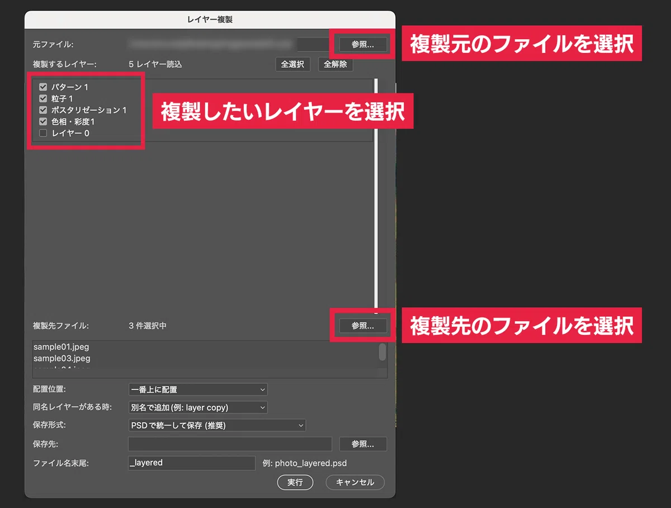Uncheck the 粒子 1 layer checkbox
The image size is (671, 508).
pyautogui.click(x=43, y=98)
